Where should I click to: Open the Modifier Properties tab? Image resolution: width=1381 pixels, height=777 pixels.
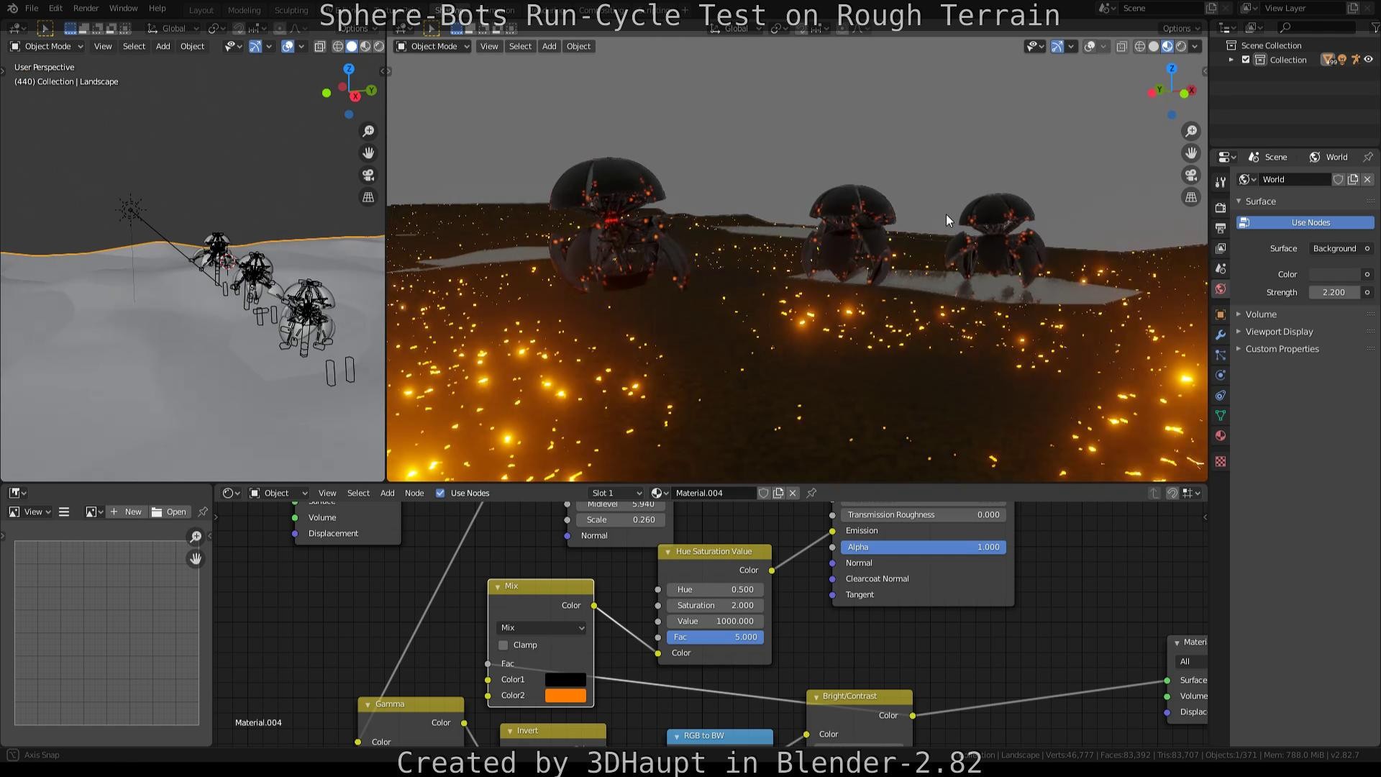click(x=1220, y=335)
